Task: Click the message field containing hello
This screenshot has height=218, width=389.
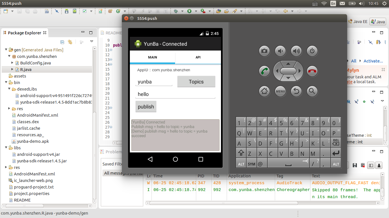Action: [x=175, y=94]
